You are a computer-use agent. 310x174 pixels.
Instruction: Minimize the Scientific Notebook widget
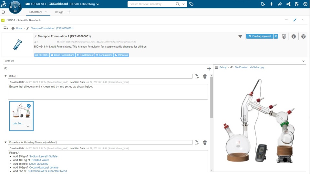click(286, 20)
